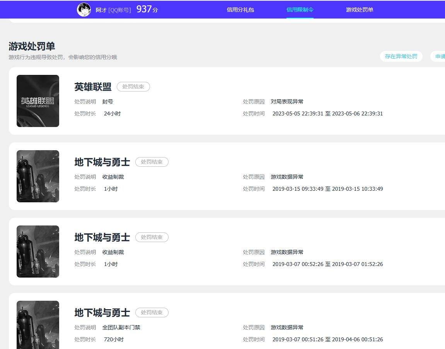
Task: Click the 937分 credit score
Action: [147, 9]
